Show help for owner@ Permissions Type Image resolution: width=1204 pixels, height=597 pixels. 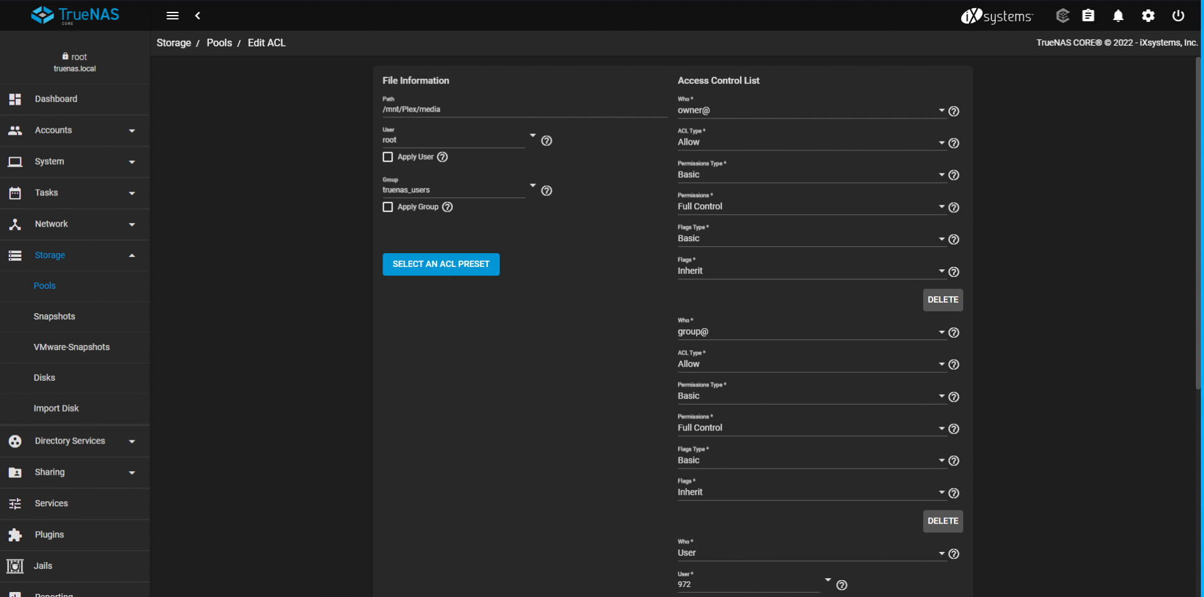click(x=954, y=175)
